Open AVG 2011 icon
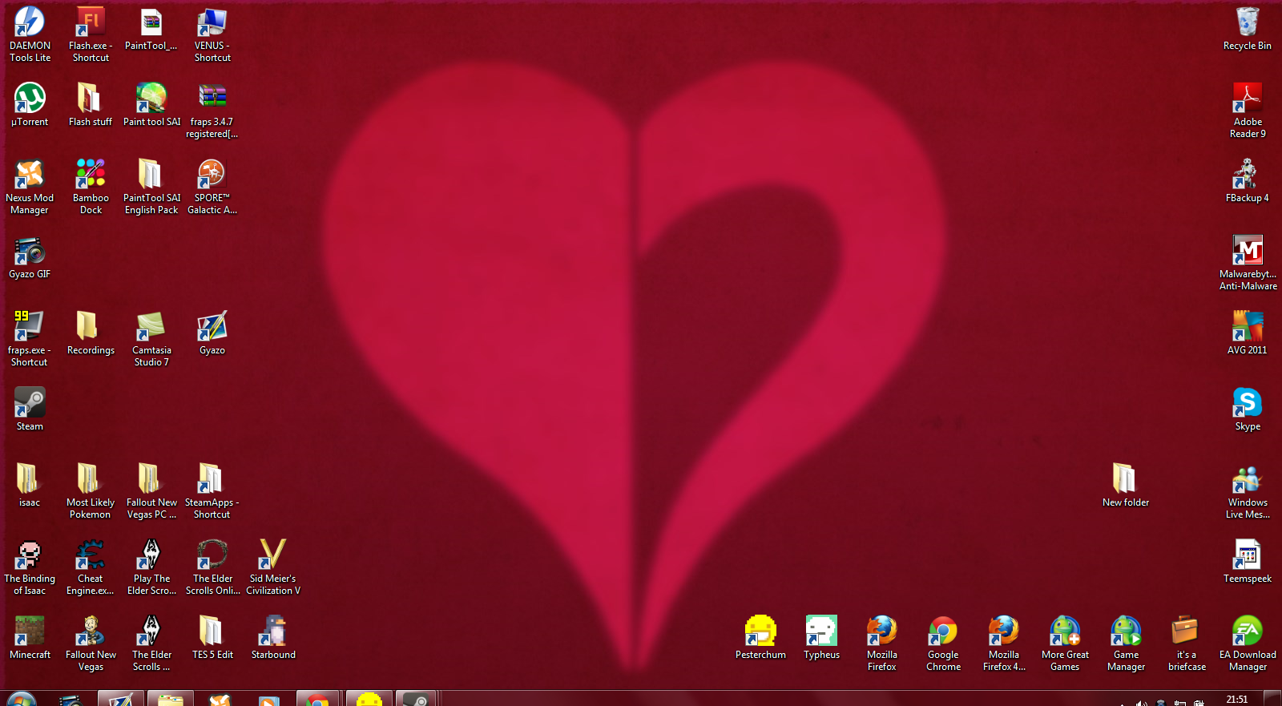The height and width of the screenshot is (706, 1282). tap(1248, 333)
